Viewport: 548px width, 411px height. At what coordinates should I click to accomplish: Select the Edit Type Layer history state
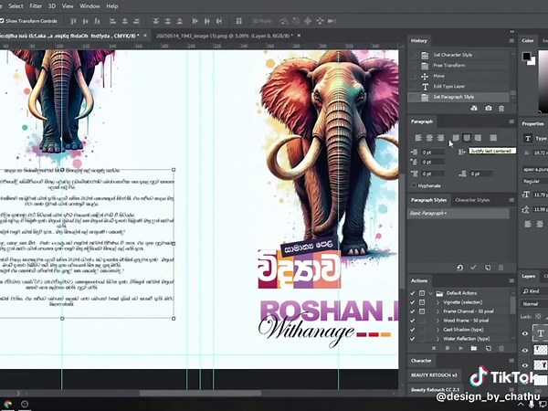pos(460,87)
